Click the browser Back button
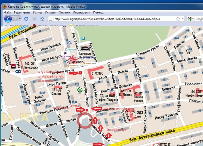Viewport: 203px width, 146px height. 8,19
